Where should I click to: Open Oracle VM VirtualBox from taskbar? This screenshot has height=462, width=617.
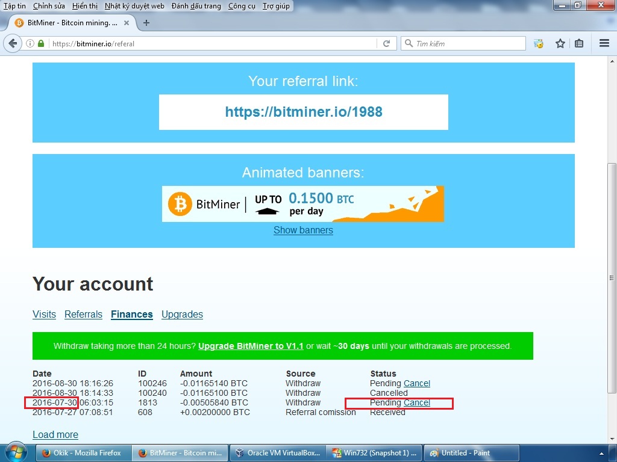click(277, 453)
